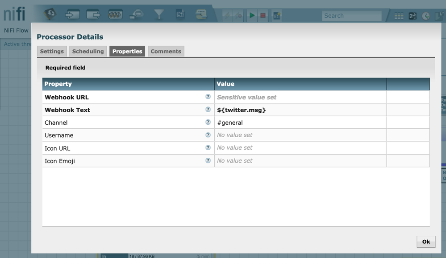Click the Icon Emoji 'No value set' cell
446x258 pixels.
(300, 161)
